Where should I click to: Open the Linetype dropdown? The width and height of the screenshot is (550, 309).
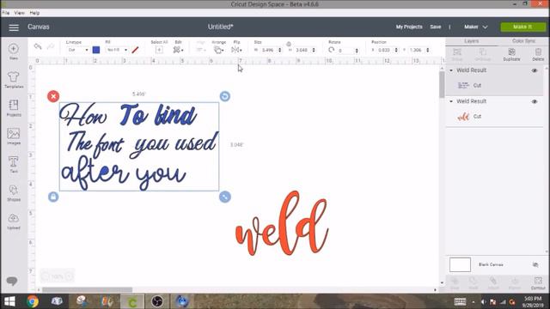pos(78,50)
